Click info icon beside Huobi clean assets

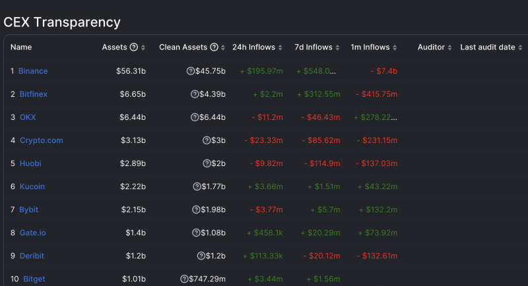pos(207,163)
